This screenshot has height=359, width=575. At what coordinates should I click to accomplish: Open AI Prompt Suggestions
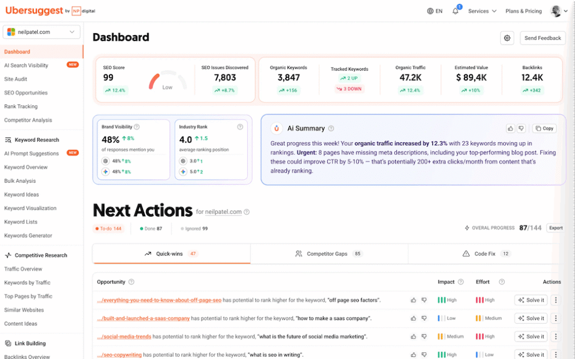pos(42,154)
